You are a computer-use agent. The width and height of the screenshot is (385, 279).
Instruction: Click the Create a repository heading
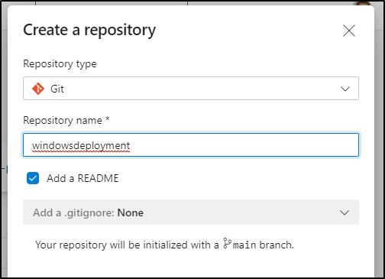click(89, 31)
